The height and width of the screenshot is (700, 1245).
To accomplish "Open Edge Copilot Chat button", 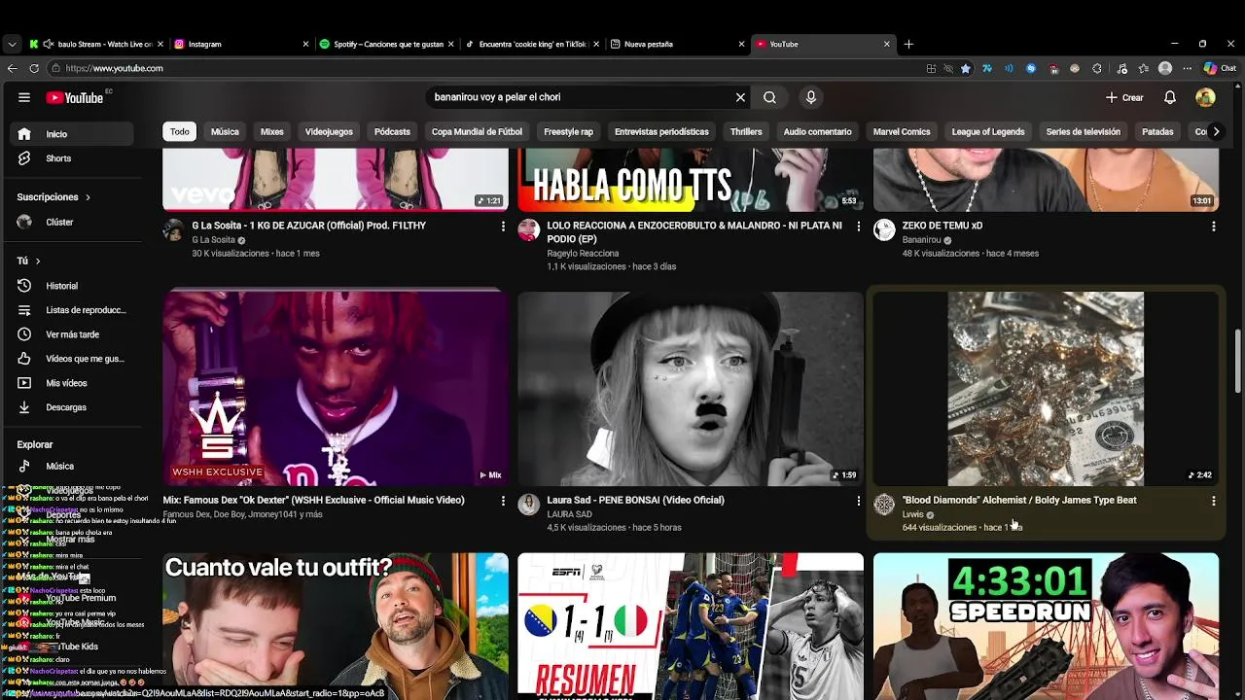I will click(x=1220, y=69).
